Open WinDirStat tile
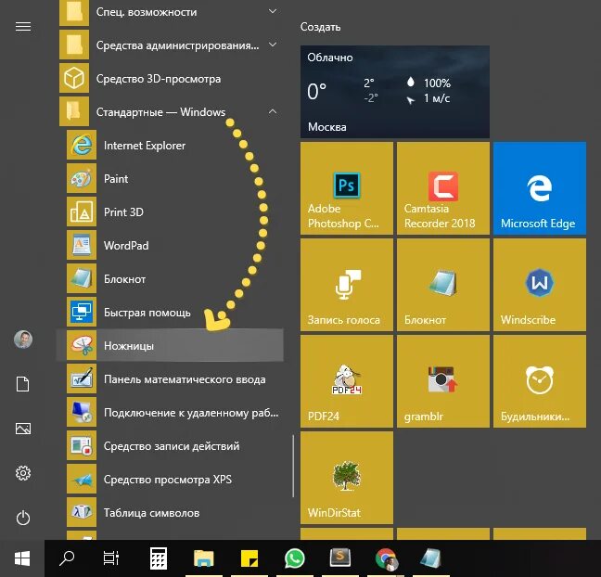Screen dimensions: 601x577 click(347, 478)
